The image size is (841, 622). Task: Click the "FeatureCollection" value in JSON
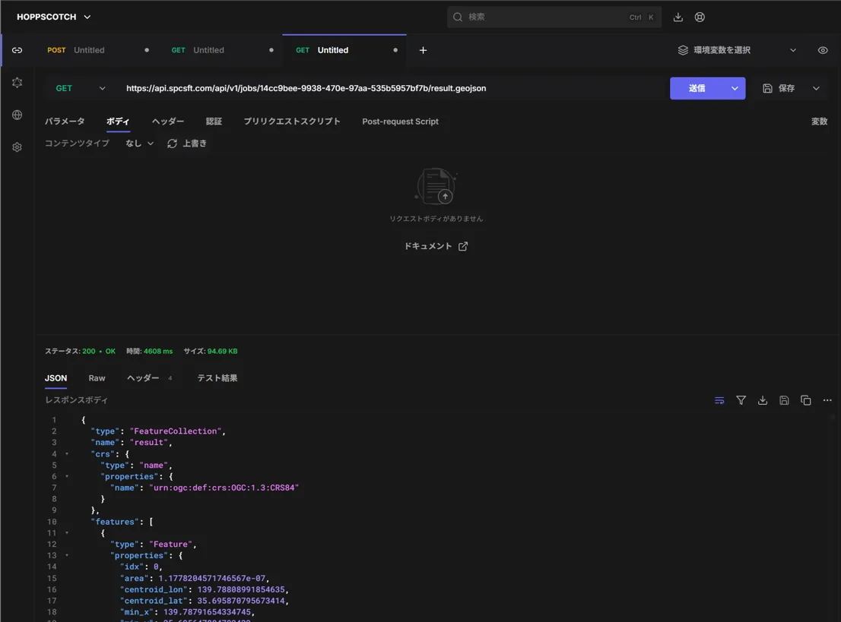(x=176, y=431)
